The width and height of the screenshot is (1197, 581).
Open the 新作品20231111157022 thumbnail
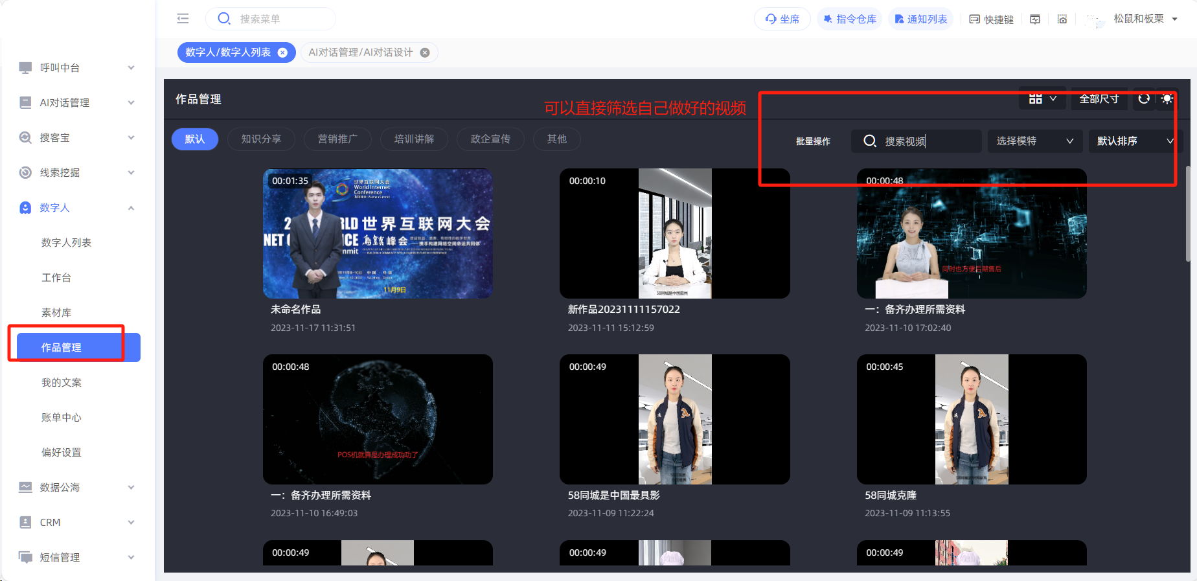click(x=675, y=234)
